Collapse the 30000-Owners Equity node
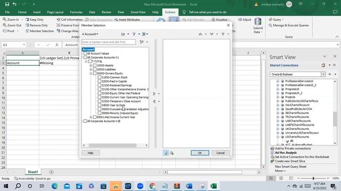This screenshot has height=191, width=341. coord(91,73)
